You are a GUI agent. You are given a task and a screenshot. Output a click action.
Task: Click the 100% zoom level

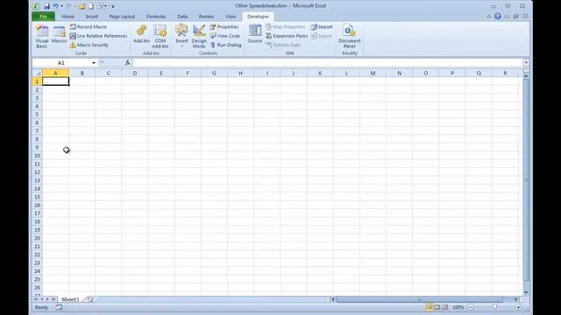coord(458,307)
